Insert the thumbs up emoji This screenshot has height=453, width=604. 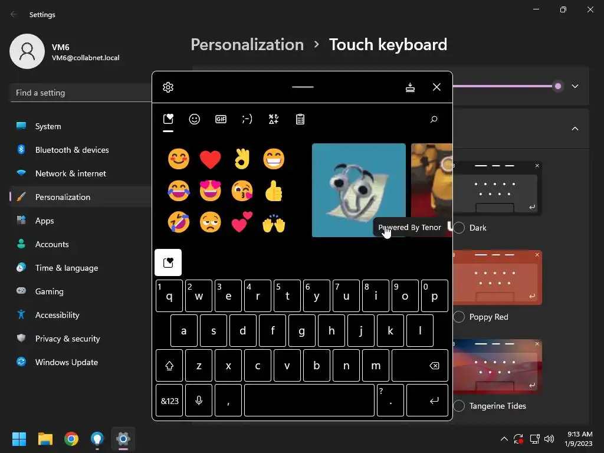(274, 191)
